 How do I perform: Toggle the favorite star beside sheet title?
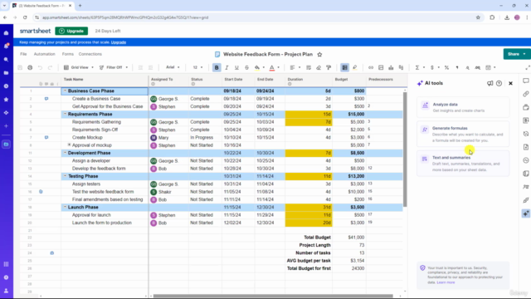tap(319, 54)
